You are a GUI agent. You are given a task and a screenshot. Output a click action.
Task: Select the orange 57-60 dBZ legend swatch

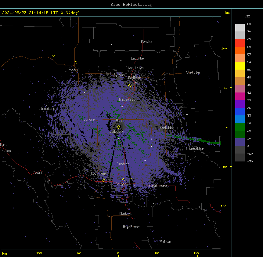240,50
